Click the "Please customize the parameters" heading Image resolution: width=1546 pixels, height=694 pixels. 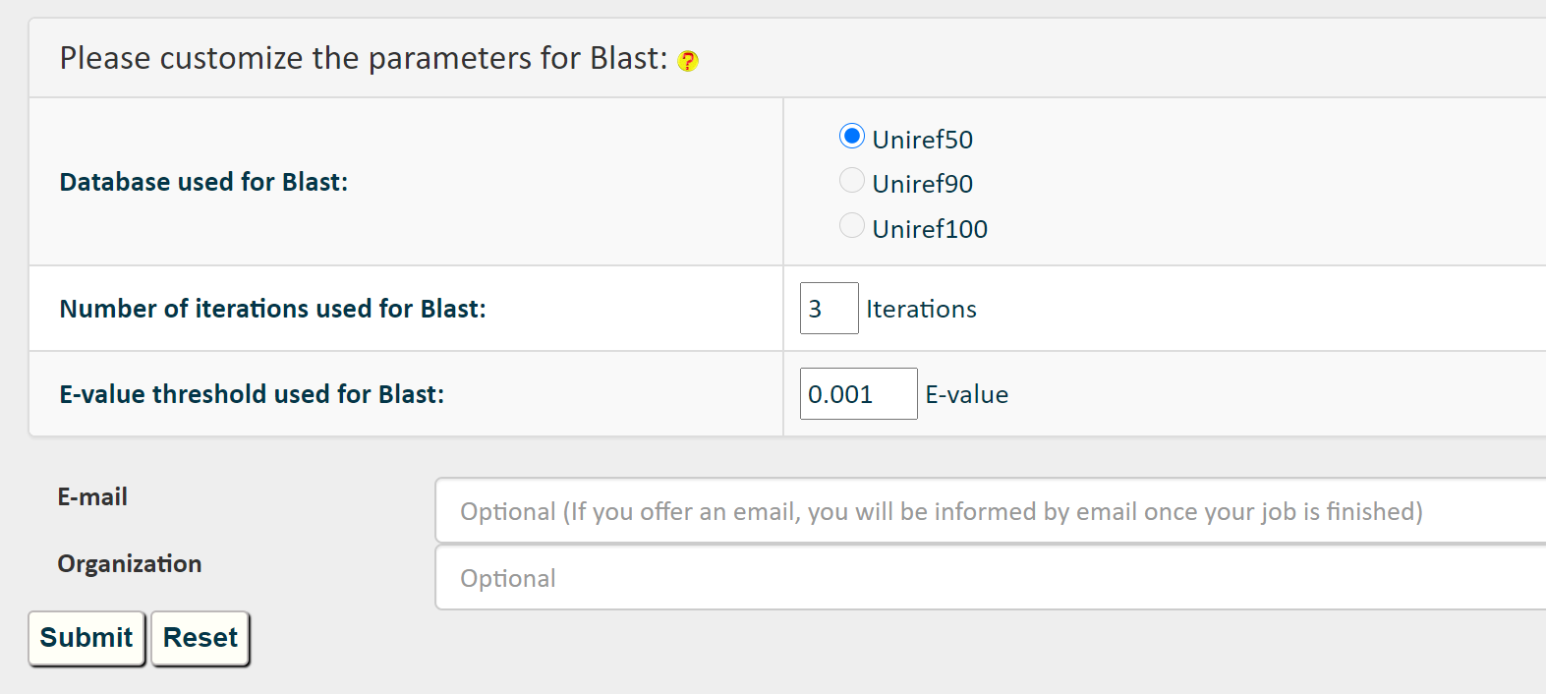pos(364,59)
